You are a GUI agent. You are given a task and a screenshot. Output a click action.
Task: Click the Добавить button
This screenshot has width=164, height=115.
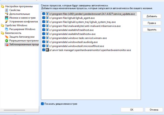click(152, 16)
